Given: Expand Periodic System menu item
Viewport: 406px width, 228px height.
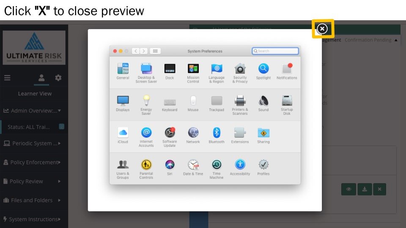Looking at the screenshot, I should (x=34, y=144).
